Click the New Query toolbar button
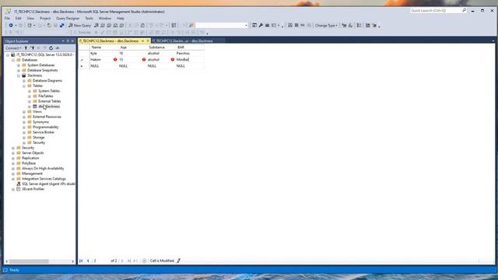This screenshot has height=280, width=498. [x=79, y=26]
